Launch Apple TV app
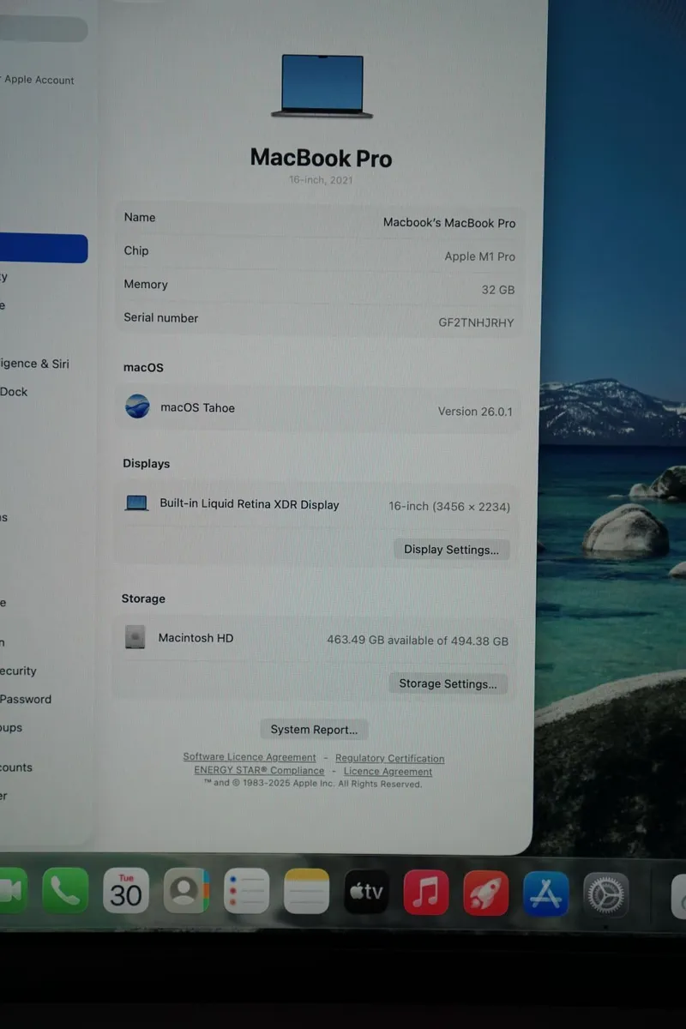 tap(366, 892)
